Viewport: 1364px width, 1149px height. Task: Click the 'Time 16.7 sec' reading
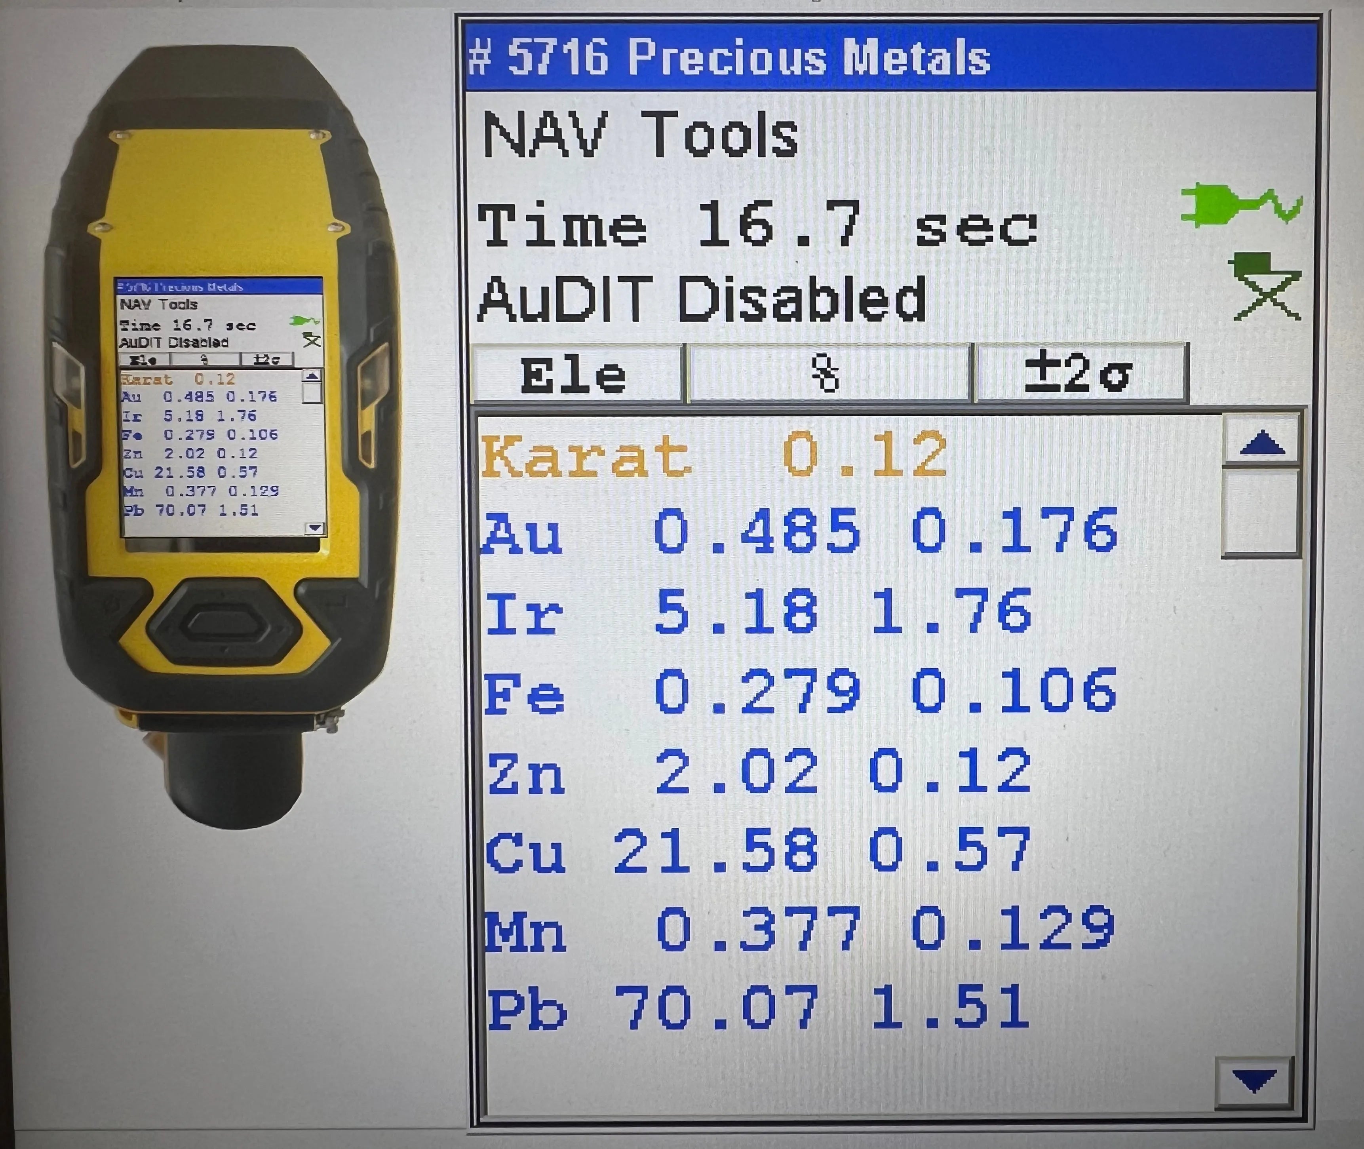point(757,225)
